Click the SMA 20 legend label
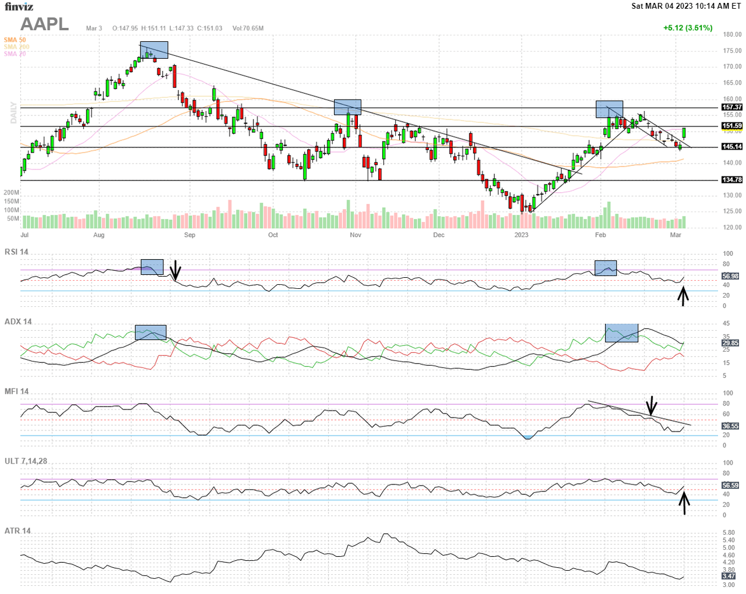This screenshot has height=594, width=746. (x=15, y=54)
